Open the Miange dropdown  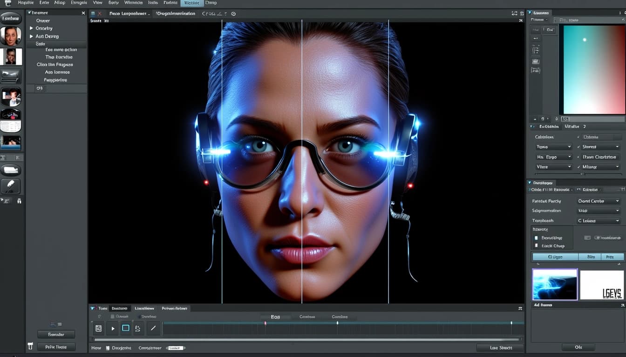pos(600,167)
